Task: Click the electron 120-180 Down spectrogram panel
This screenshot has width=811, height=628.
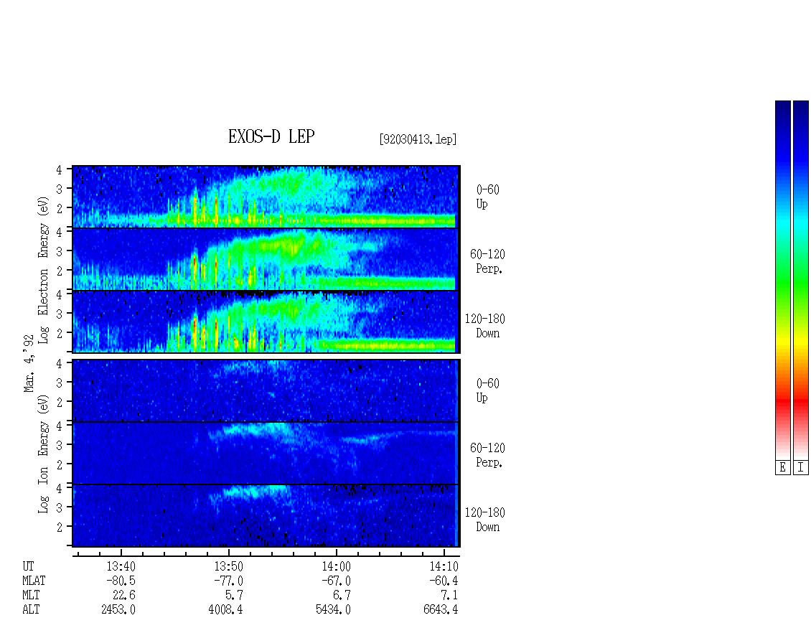Action: pos(266,322)
